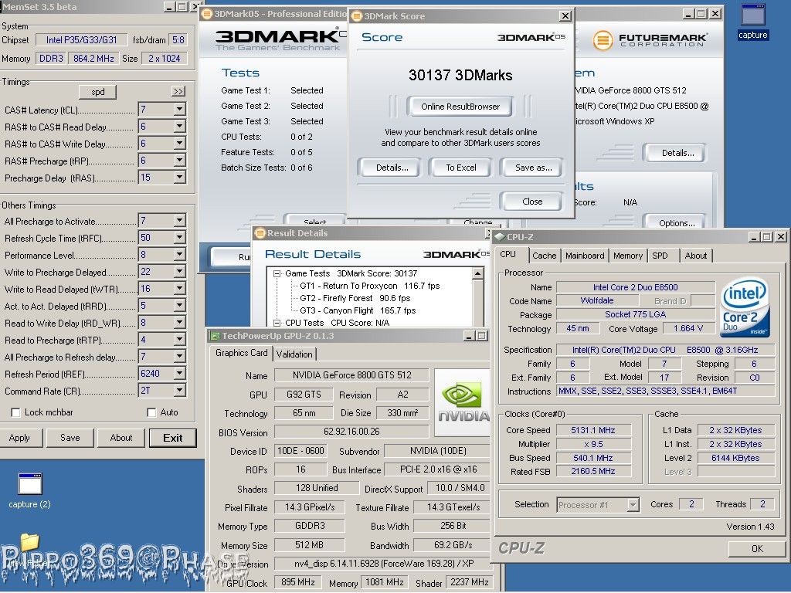Select the Graphics Card tab in GPU-Z
Image resolution: width=791 pixels, height=593 pixels.
click(x=241, y=353)
